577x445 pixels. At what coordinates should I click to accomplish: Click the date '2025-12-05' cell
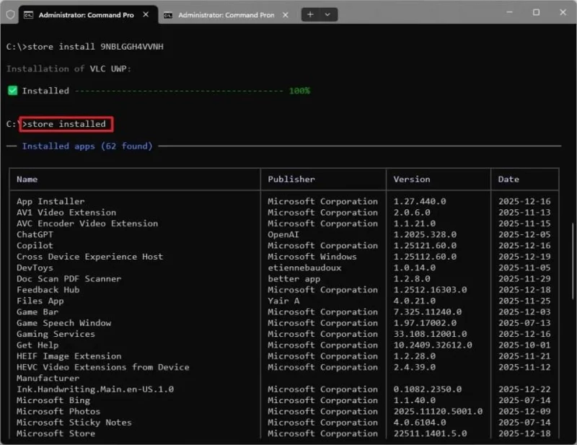524,234
